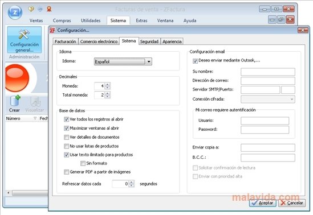Click the Usuario field
This screenshot has height=215, width=313.
click(265, 121)
